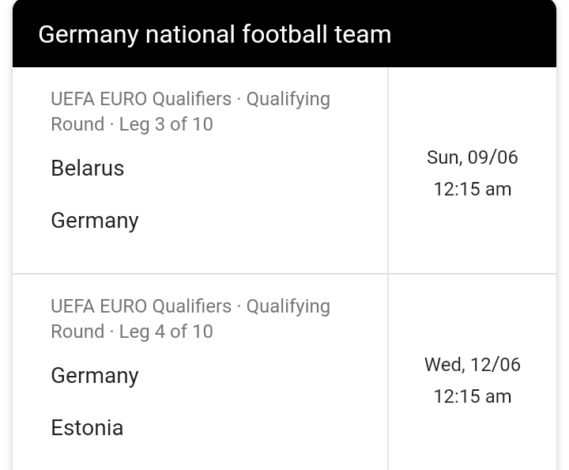Screen dimensions: 569x470
Task: Select Germany in the Estonia match
Action: (x=95, y=376)
